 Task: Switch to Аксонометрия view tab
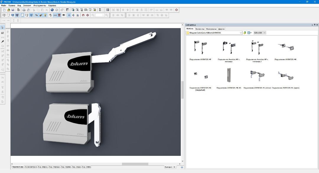pos(31,167)
